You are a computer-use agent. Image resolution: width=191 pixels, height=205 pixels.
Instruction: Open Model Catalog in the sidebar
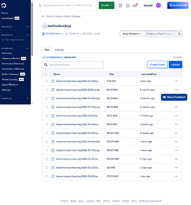(x=10, y=80)
